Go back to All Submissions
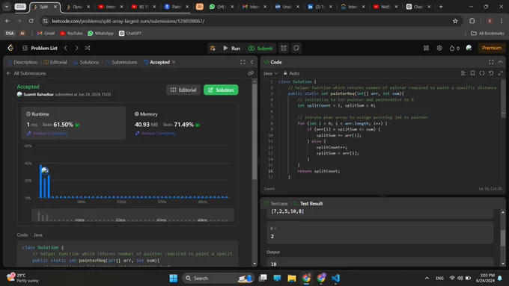The height and width of the screenshot is (286, 509). pos(26,73)
